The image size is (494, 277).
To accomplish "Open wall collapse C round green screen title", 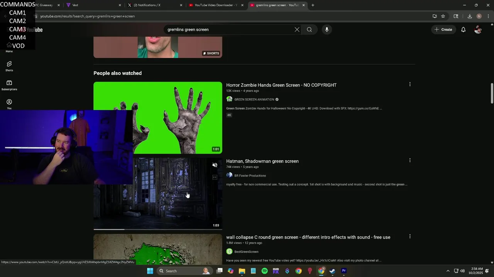I will point(308,237).
